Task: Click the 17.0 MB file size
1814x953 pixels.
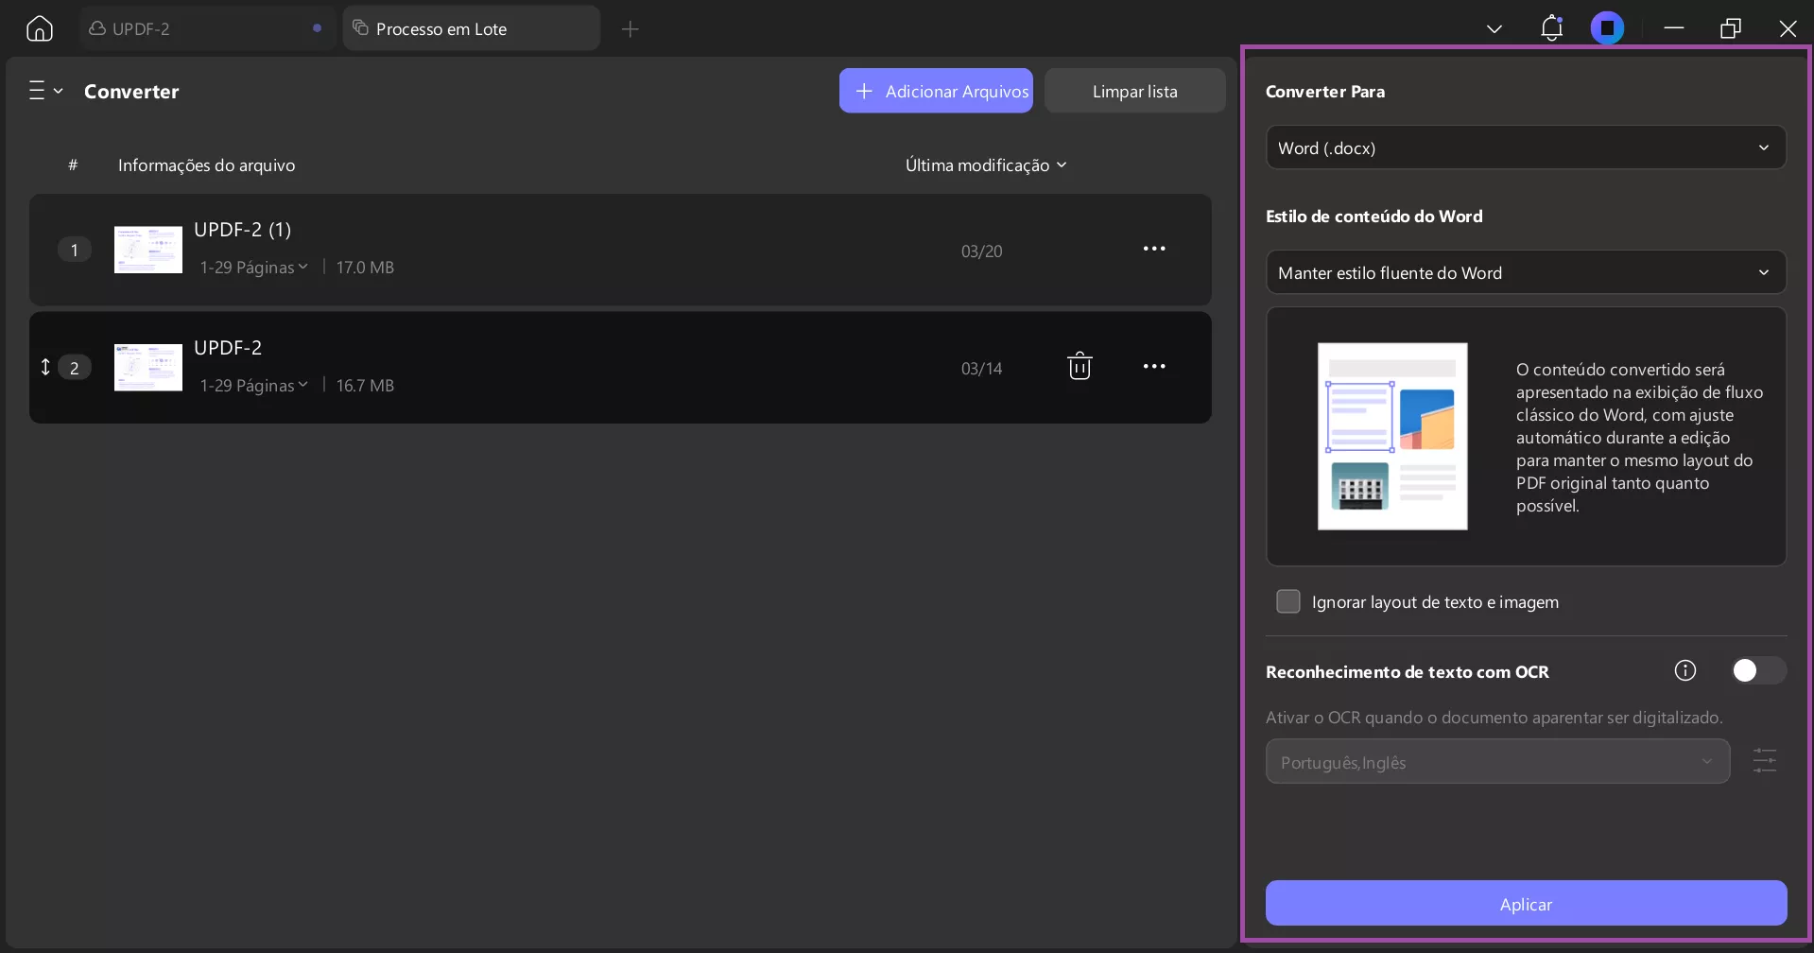Action: click(365, 268)
